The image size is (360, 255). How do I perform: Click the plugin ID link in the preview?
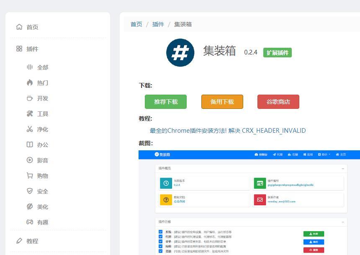[291, 185]
